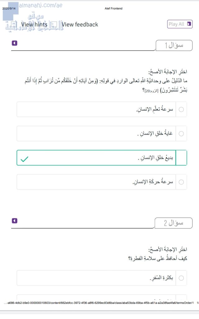Click the سؤال 1 section header
The height and width of the screenshot is (319, 199).
174,45
